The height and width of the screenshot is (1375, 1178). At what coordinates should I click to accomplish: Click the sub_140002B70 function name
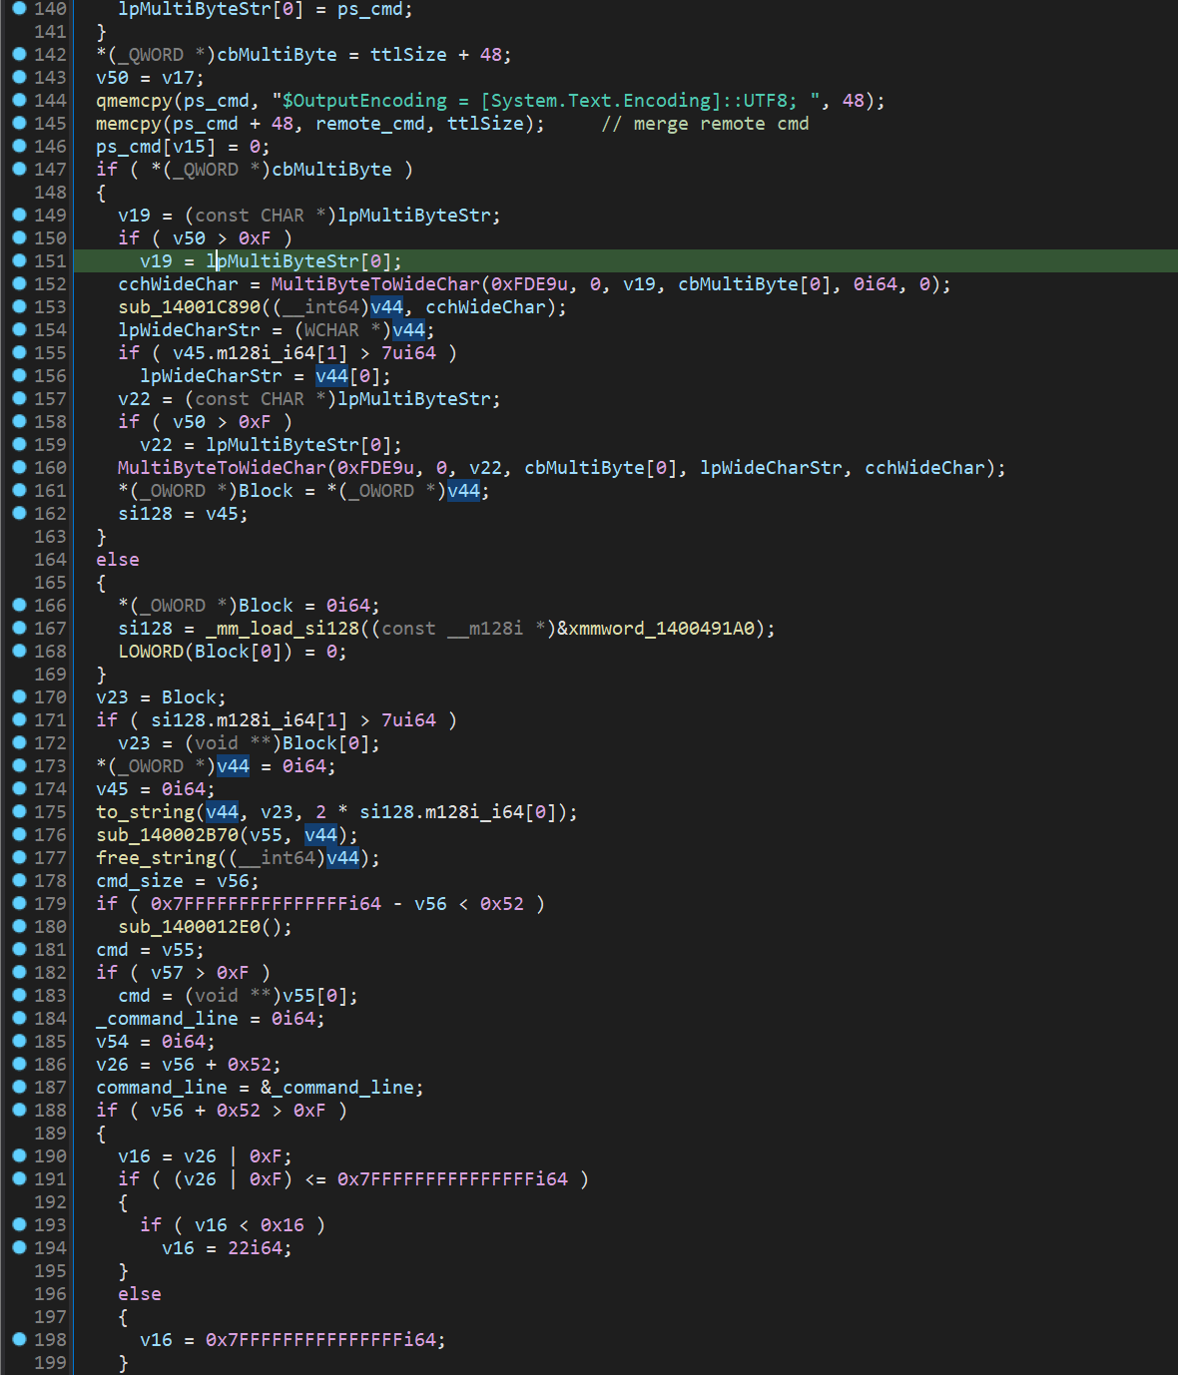167,835
